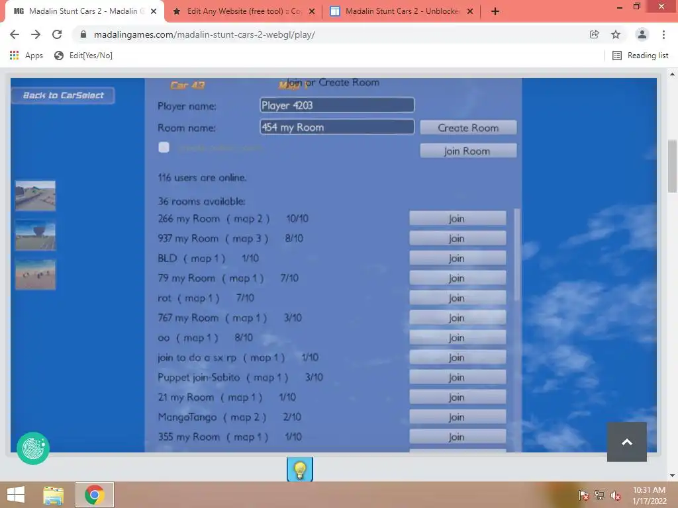
Task: Join the BLD room
Action: click(458, 259)
